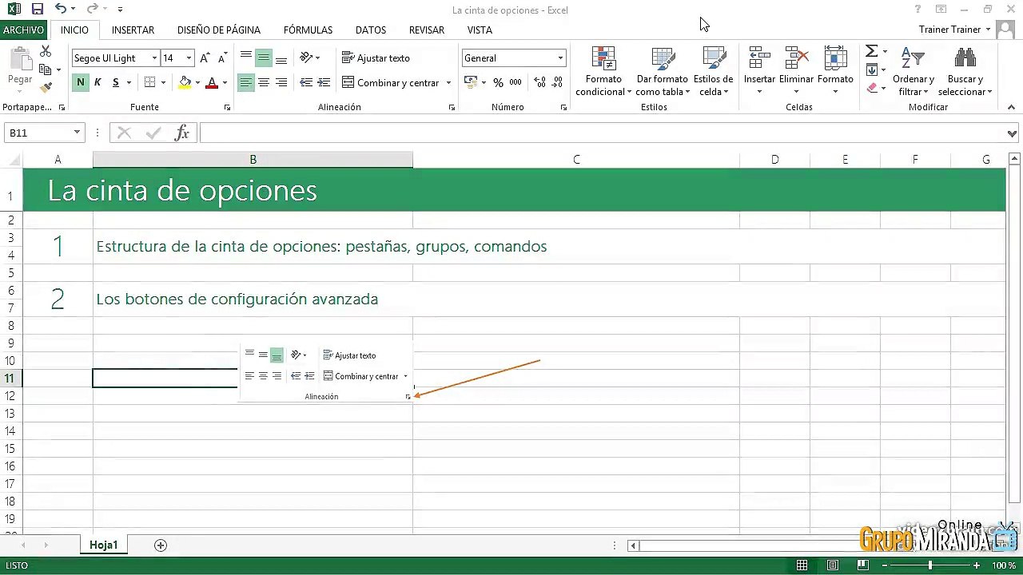Open the Name Box B11 dropdown arrow

point(77,133)
